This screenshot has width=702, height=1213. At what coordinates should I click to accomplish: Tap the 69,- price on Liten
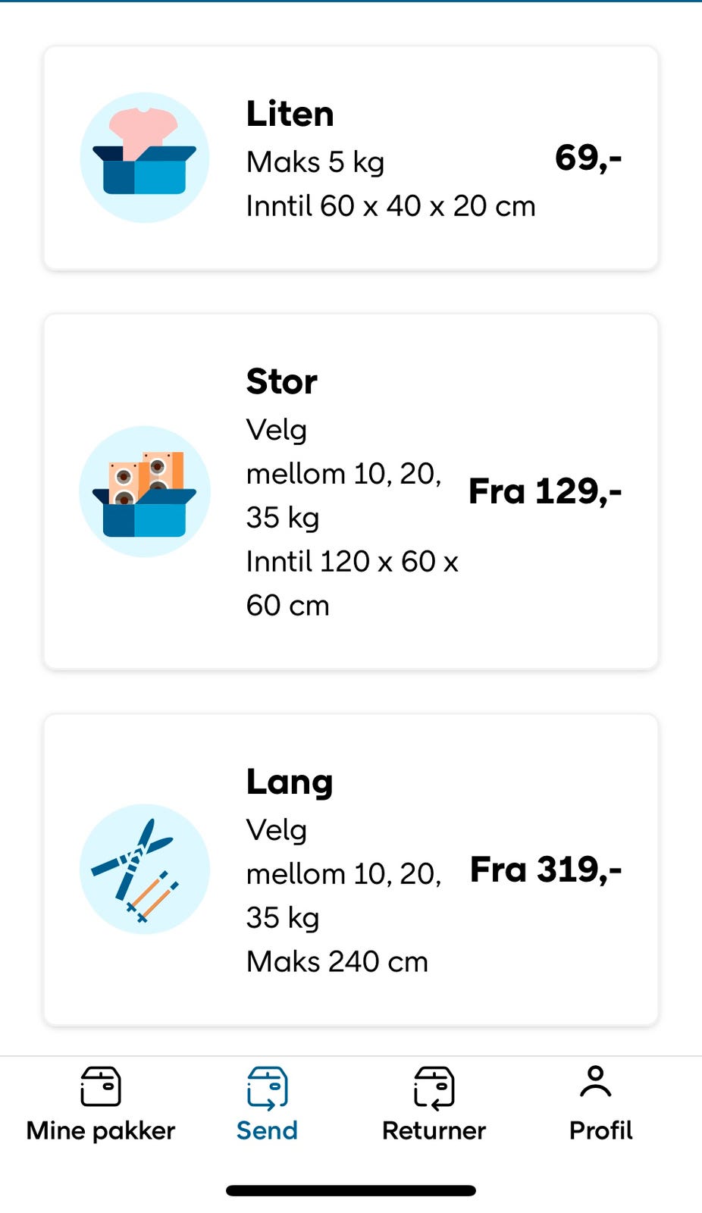coord(588,158)
